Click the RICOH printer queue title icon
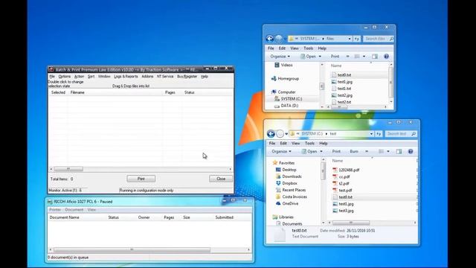The width and height of the screenshot is (476, 268). 50,202
